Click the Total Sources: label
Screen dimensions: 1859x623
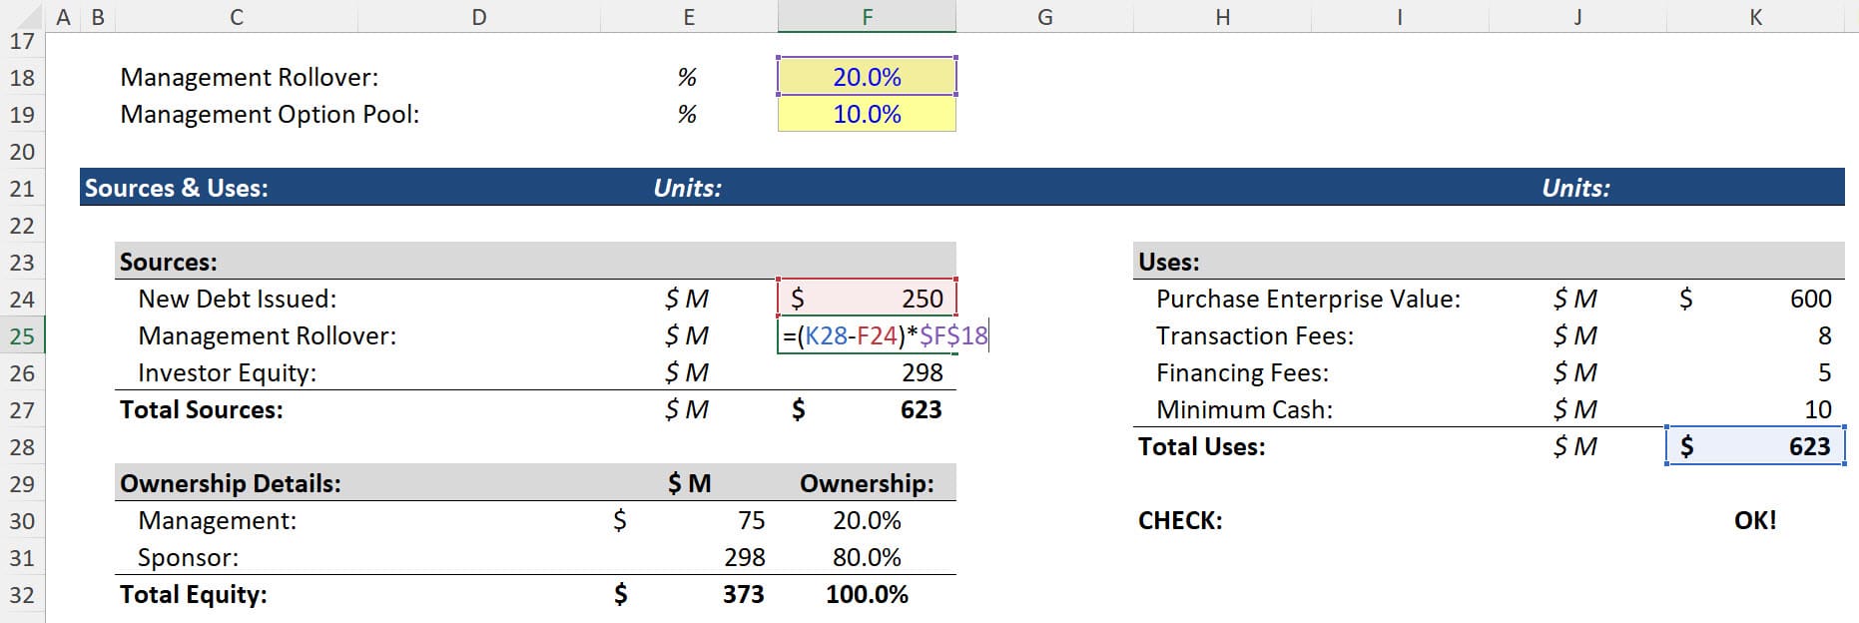(x=202, y=409)
